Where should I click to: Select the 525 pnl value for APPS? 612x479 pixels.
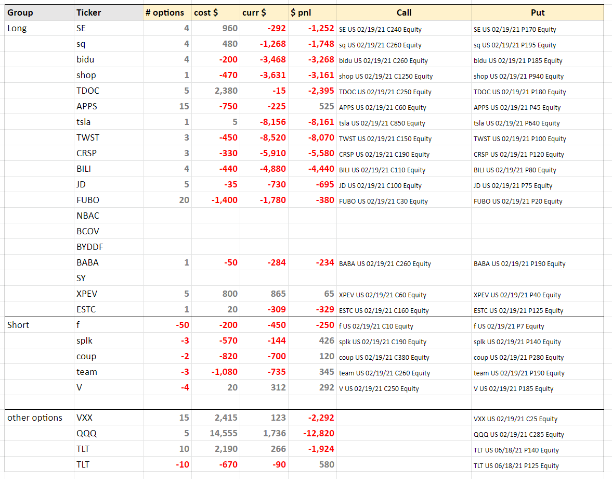point(312,106)
